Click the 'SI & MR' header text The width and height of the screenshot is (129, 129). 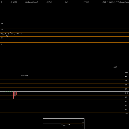tap(14, 2)
